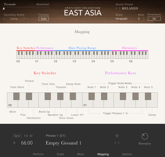Click the Main Playing Range label
Viewport: 165px width, 157px height.
click(x=82, y=48)
